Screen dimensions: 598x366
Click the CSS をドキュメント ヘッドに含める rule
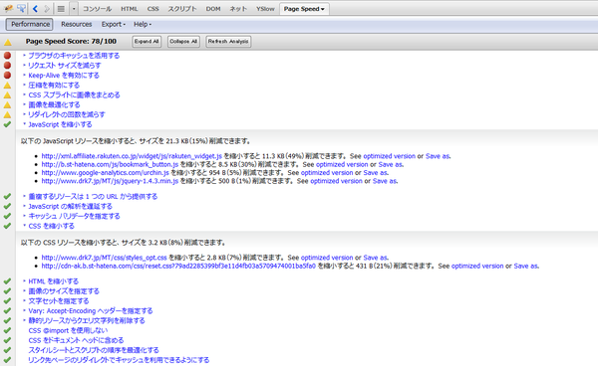pyautogui.click(x=76, y=340)
